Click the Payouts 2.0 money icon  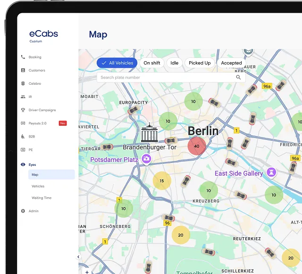pyautogui.click(x=23, y=123)
